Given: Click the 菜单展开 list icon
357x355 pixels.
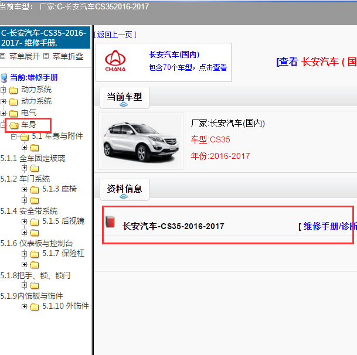Looking at the screenshot, I should 3,56.
